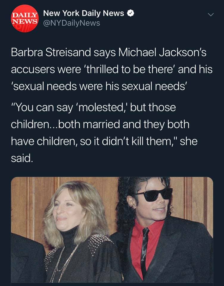This screenshot has width=224, height=286.
Task: Tap the word 'molested' in the quote
Action: (101, 107)
